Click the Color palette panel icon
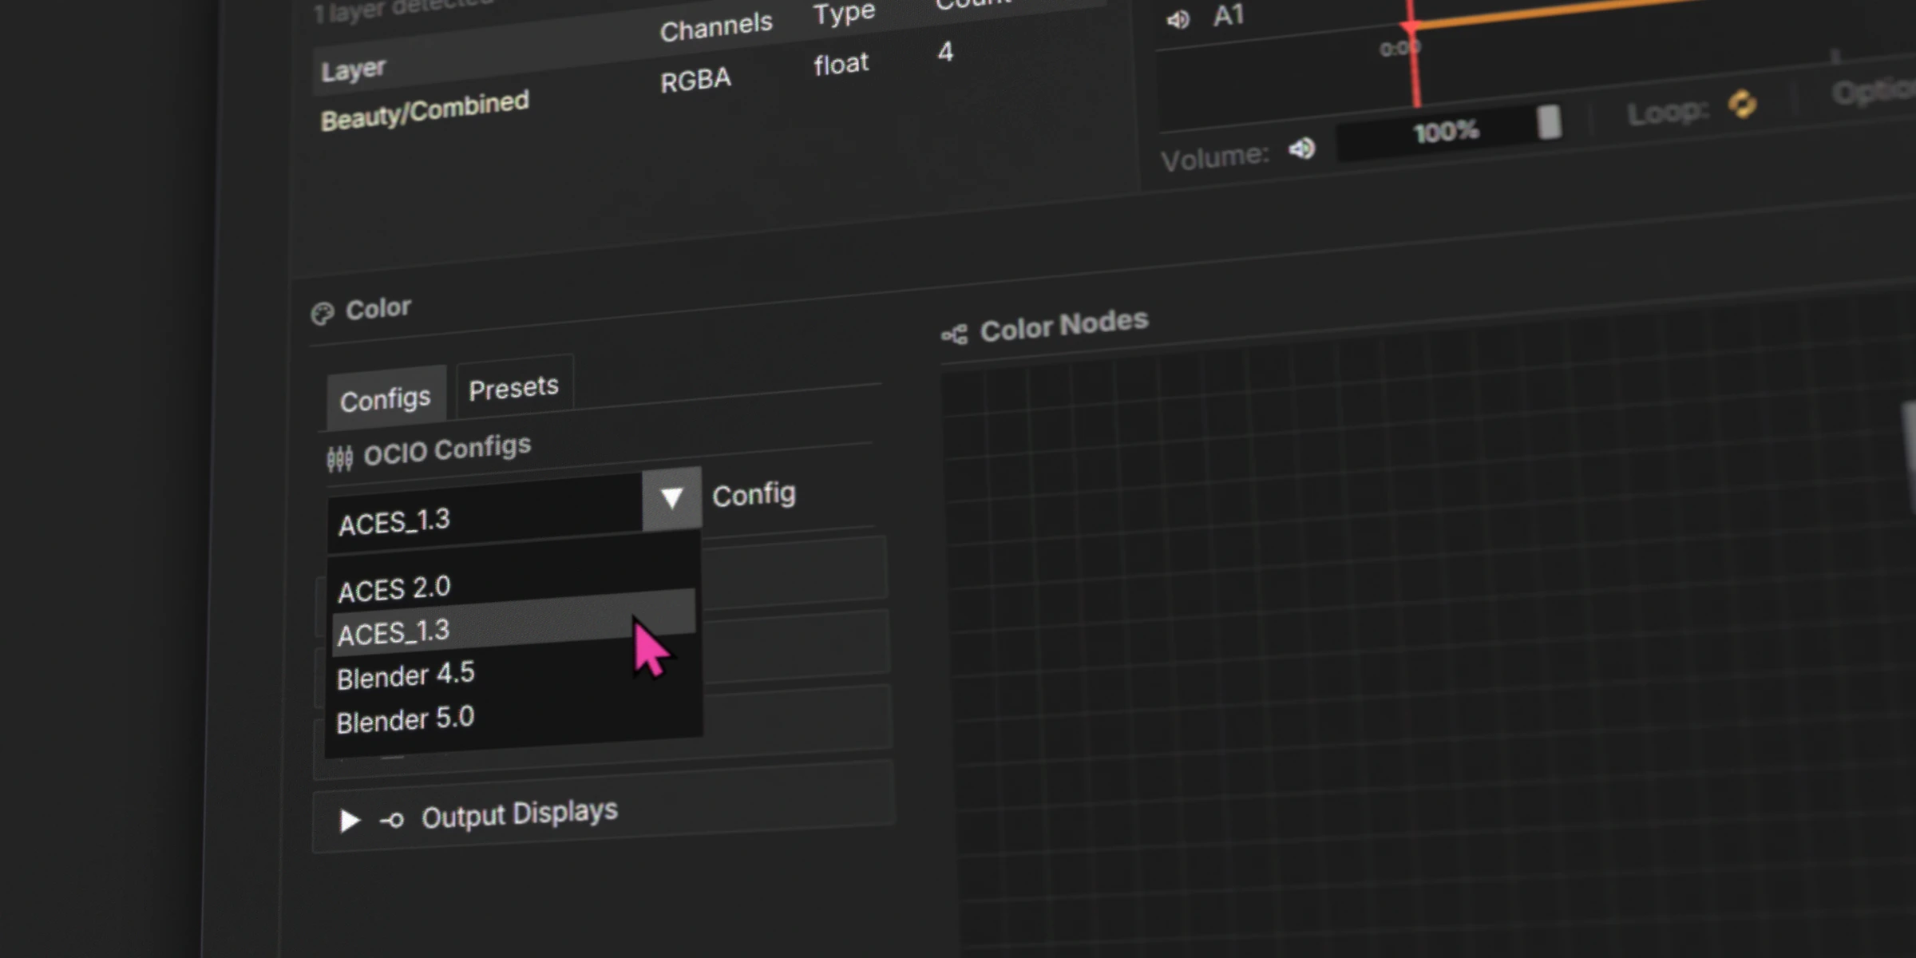This screenshot has height=958, width=1916. tap(323, 314)
